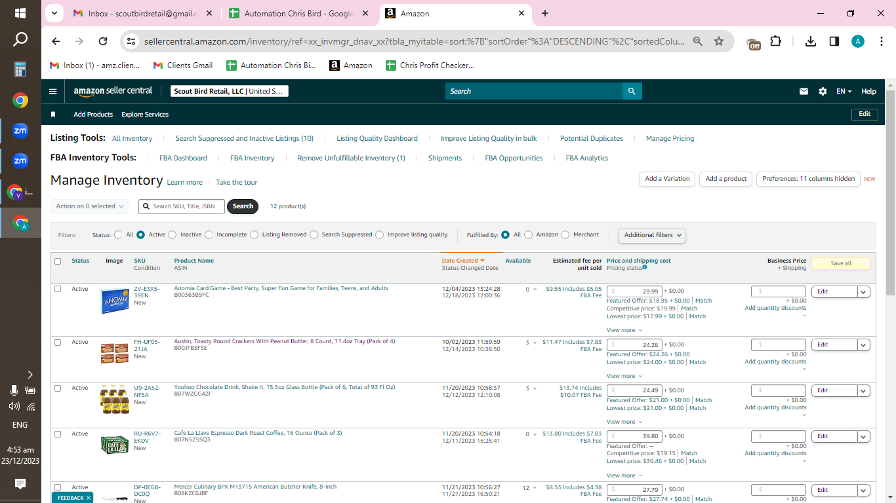Select the Inactive status radio button
896x503 pixels.
pos(172,234)
